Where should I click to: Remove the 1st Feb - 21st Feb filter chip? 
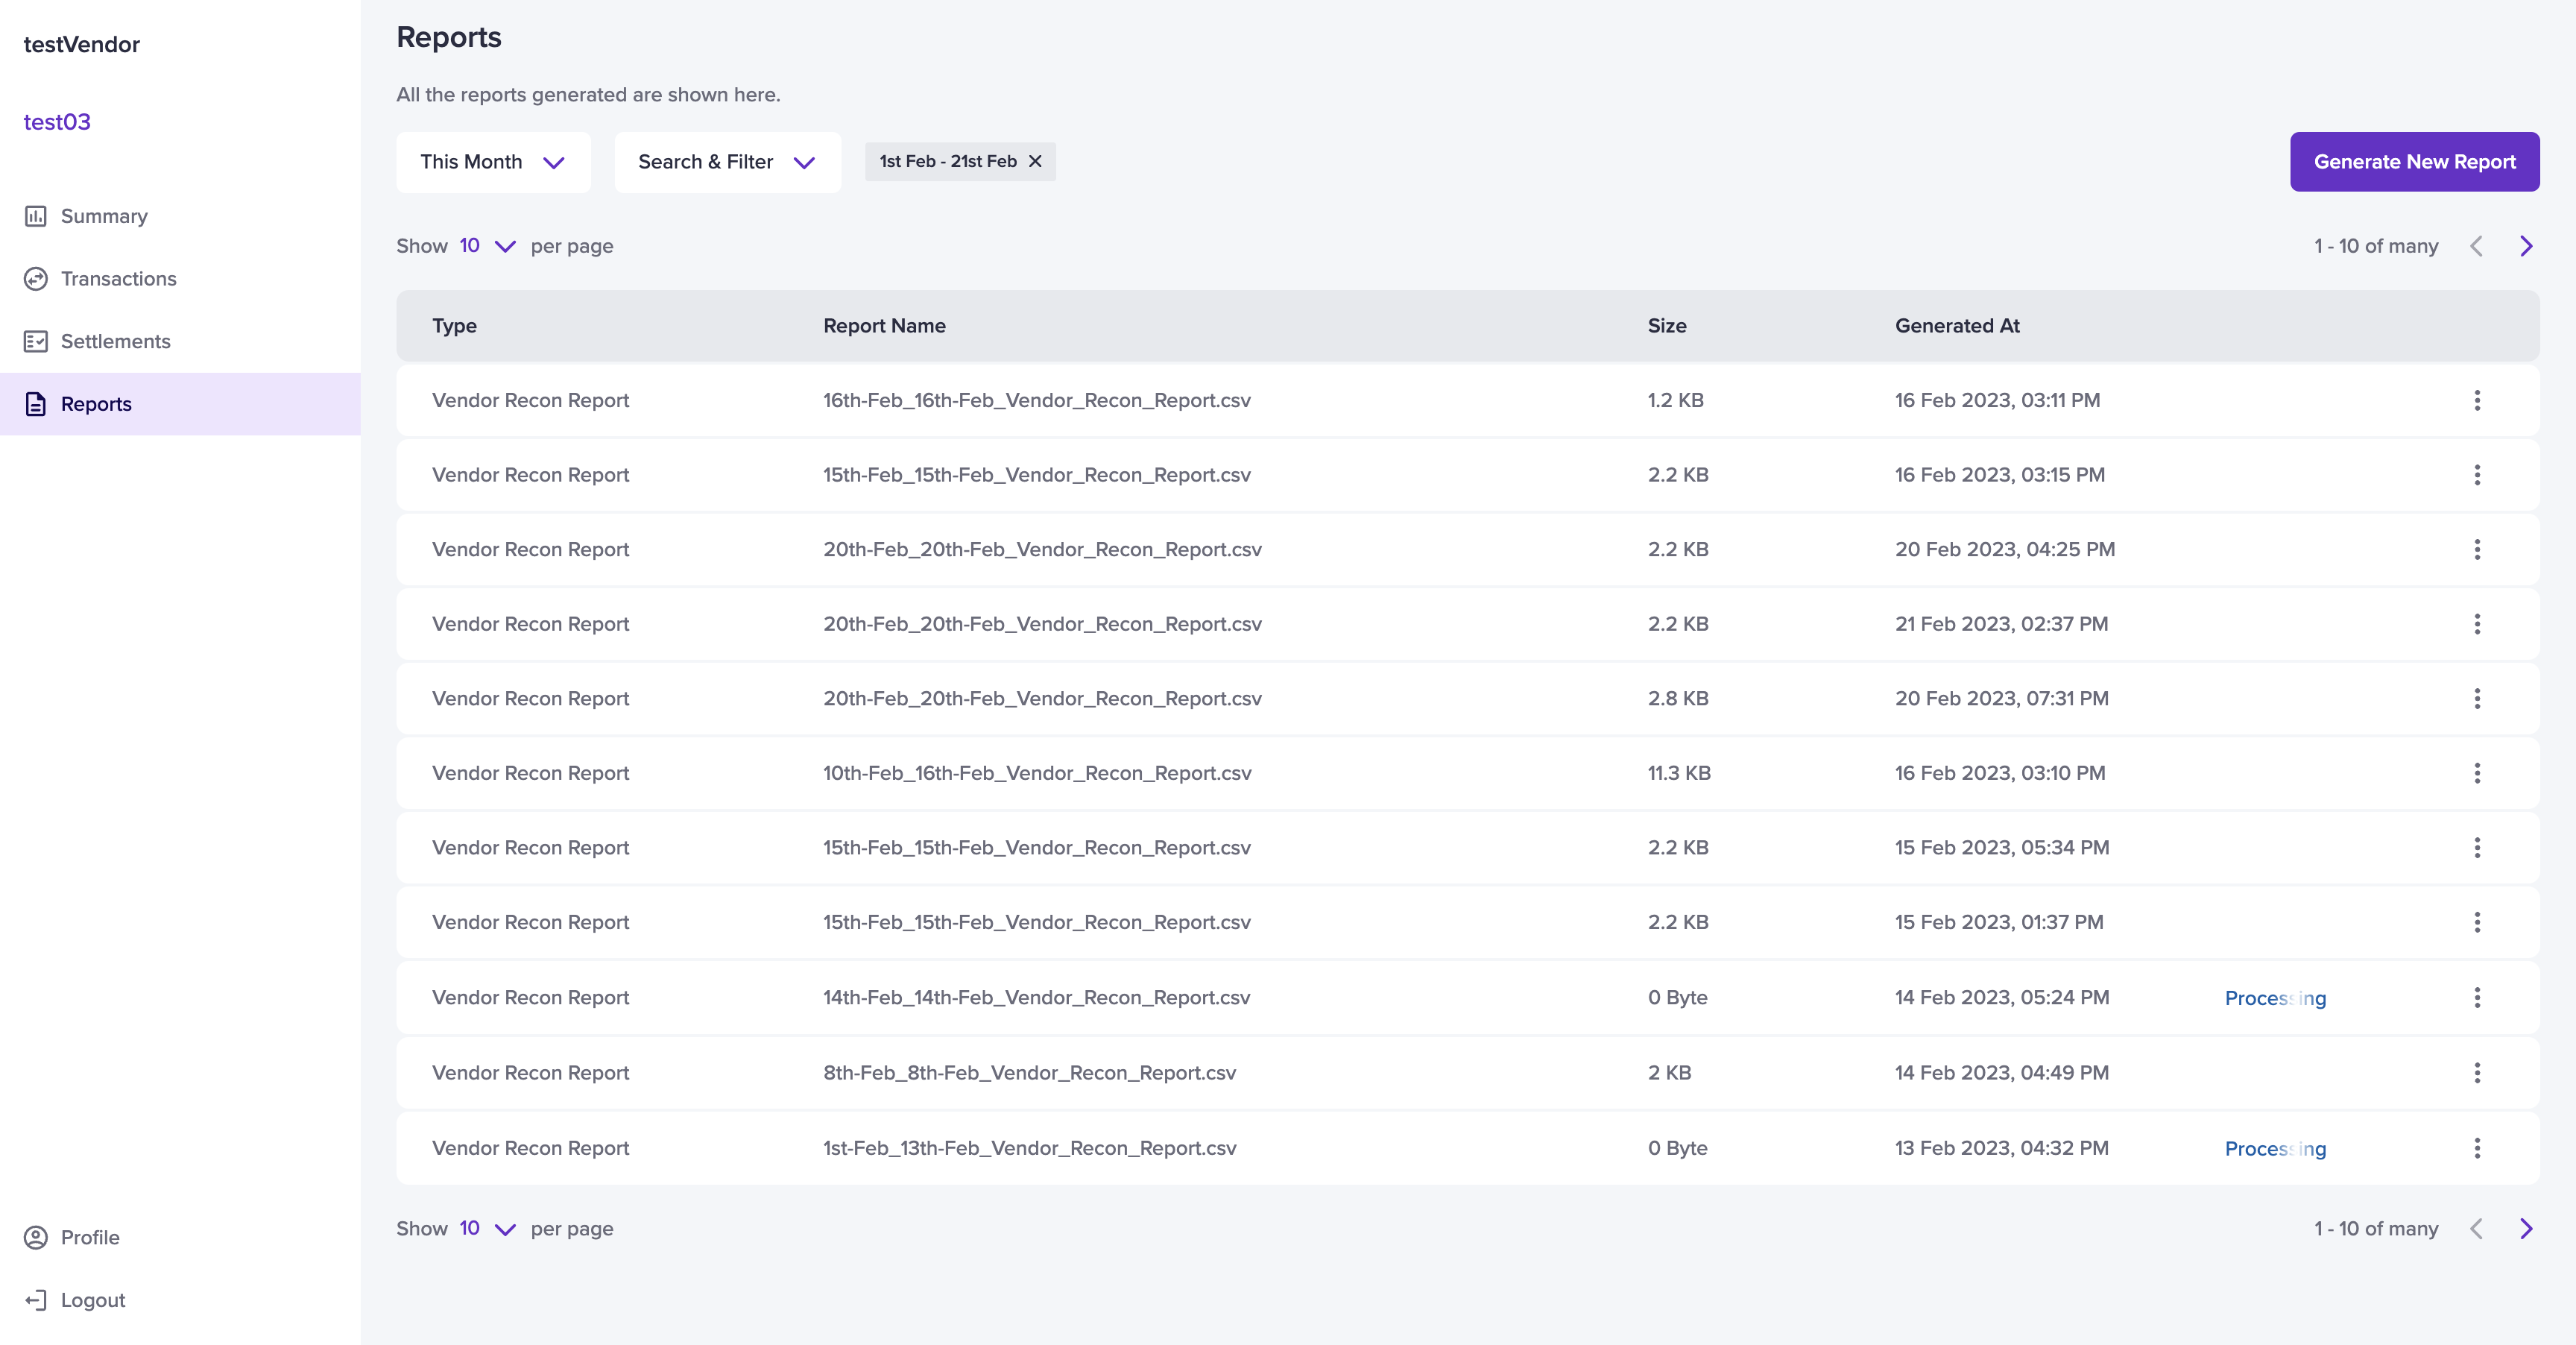(x=1035, y=161)
